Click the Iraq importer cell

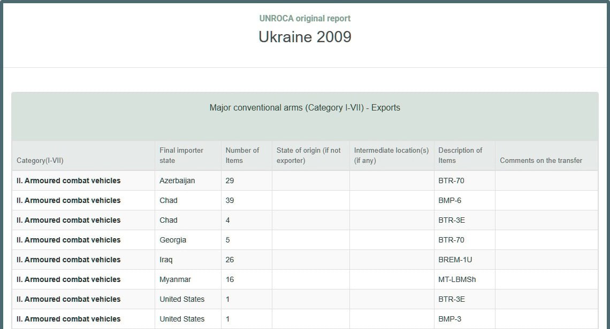pyautogui.click(x=166, y=260)
